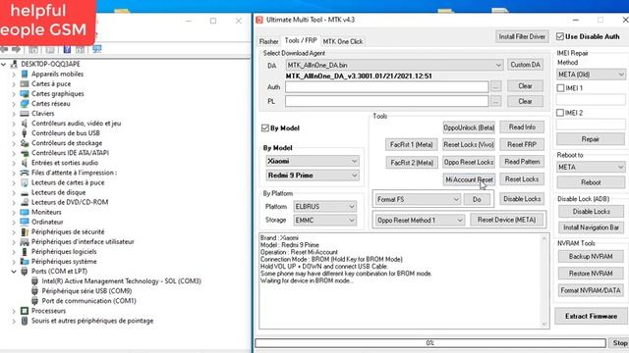Screen dimensions: 629x353
Task: Click the IMEI 1 text input field
Action: coord(591,100)
